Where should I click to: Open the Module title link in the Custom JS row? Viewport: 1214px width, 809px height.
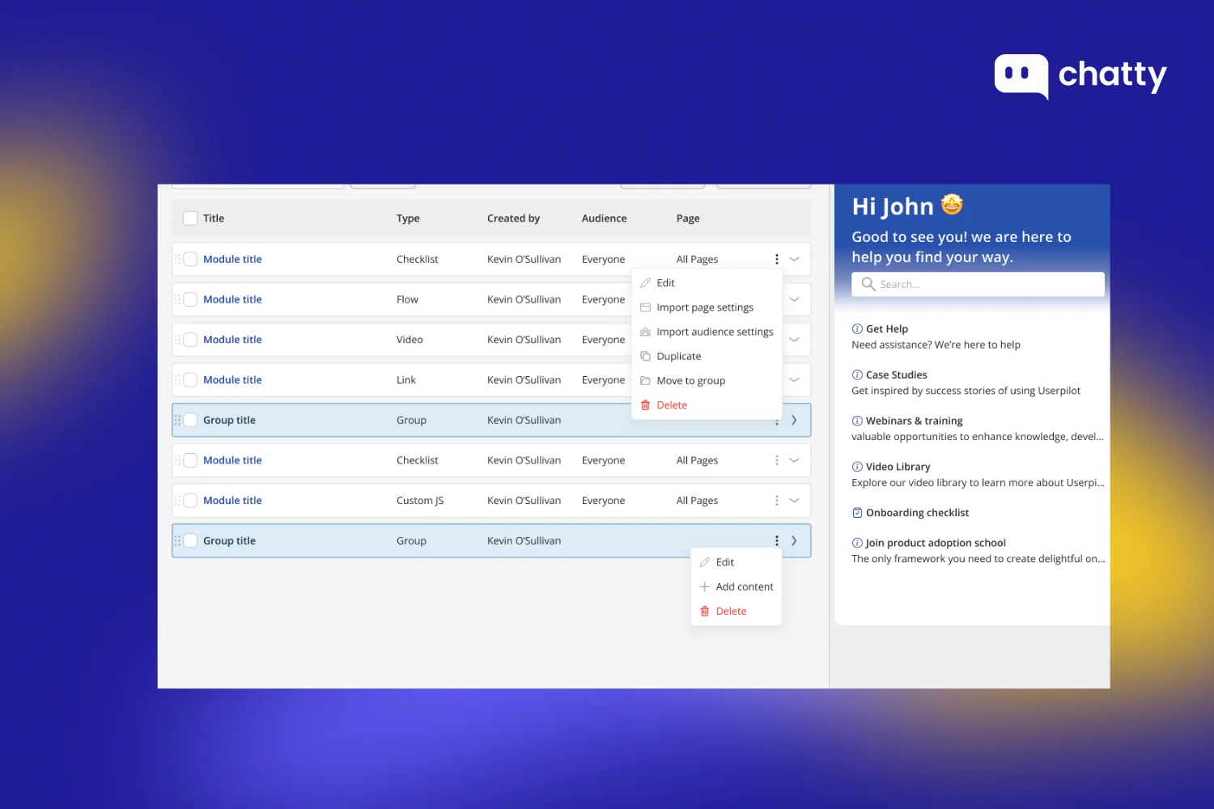232,501
